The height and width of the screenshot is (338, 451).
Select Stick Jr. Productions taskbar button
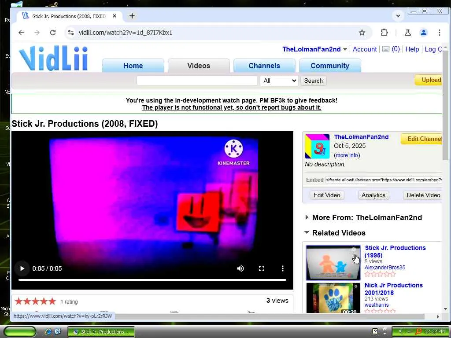point(101,332)
